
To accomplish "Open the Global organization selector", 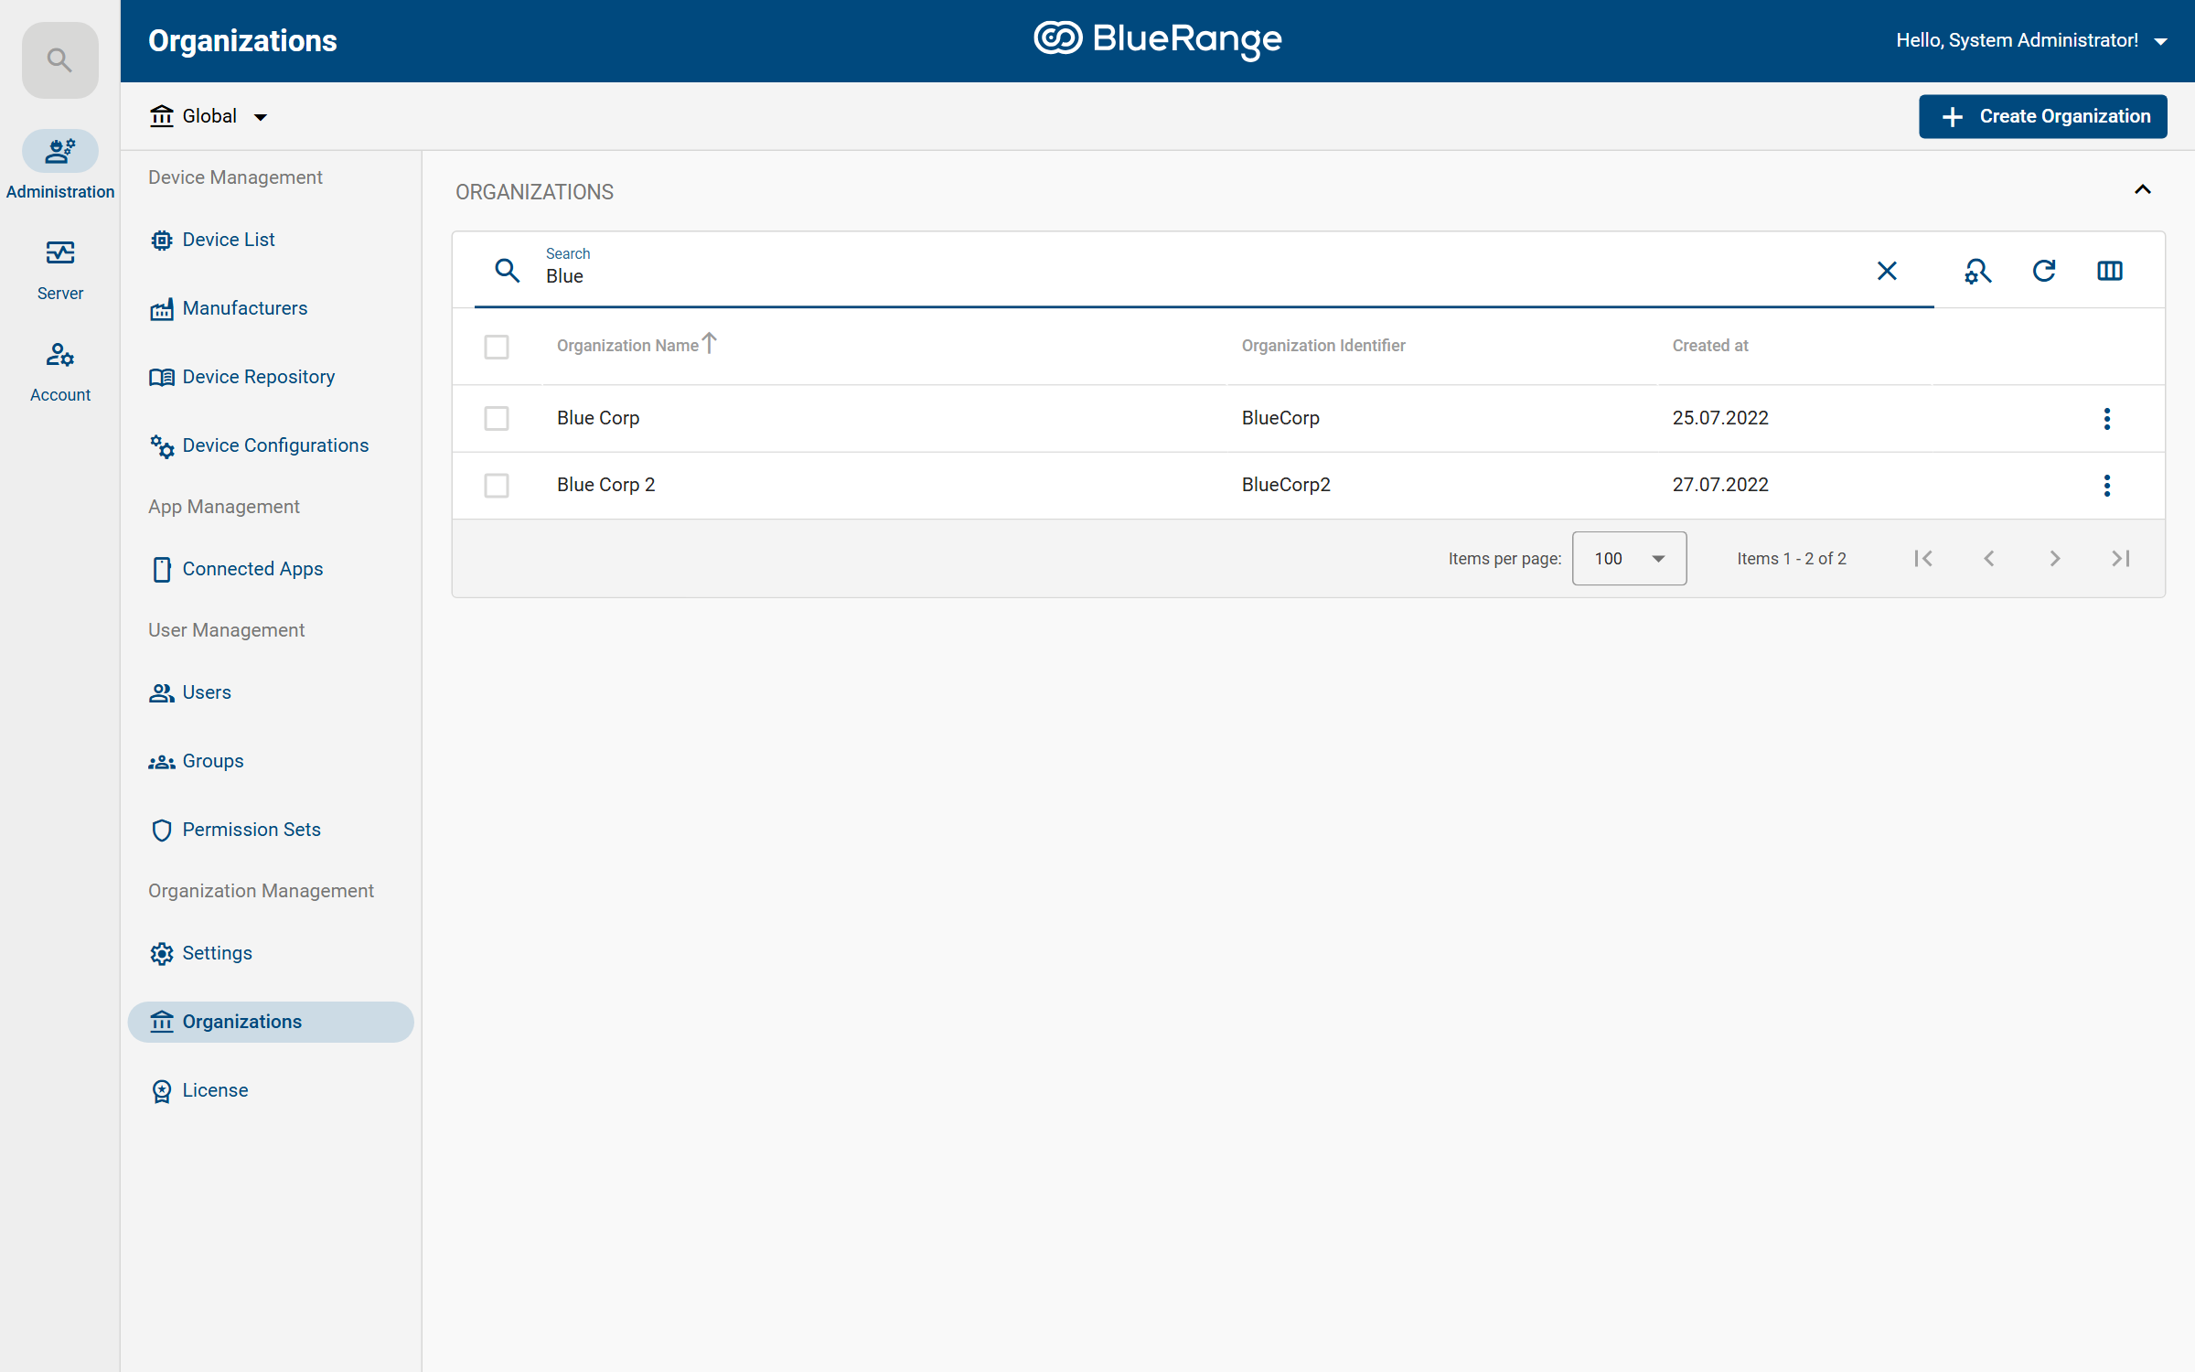I will [209, 116].
